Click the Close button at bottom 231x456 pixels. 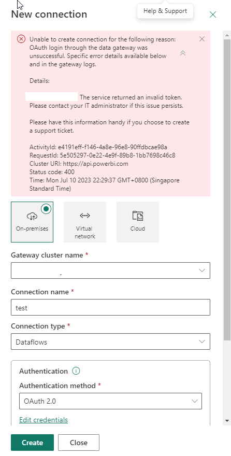[x=78, y=443]
